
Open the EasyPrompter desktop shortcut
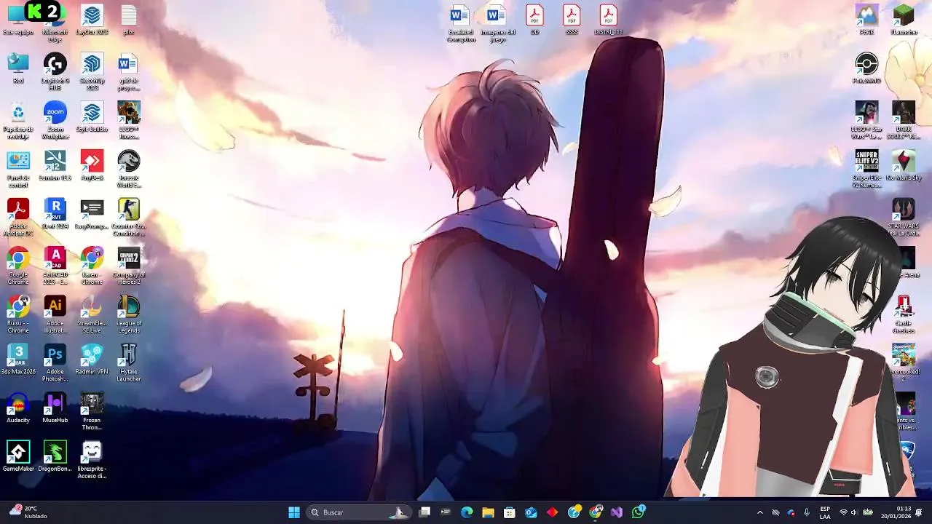pyautogui.click(x=92, y=214)
